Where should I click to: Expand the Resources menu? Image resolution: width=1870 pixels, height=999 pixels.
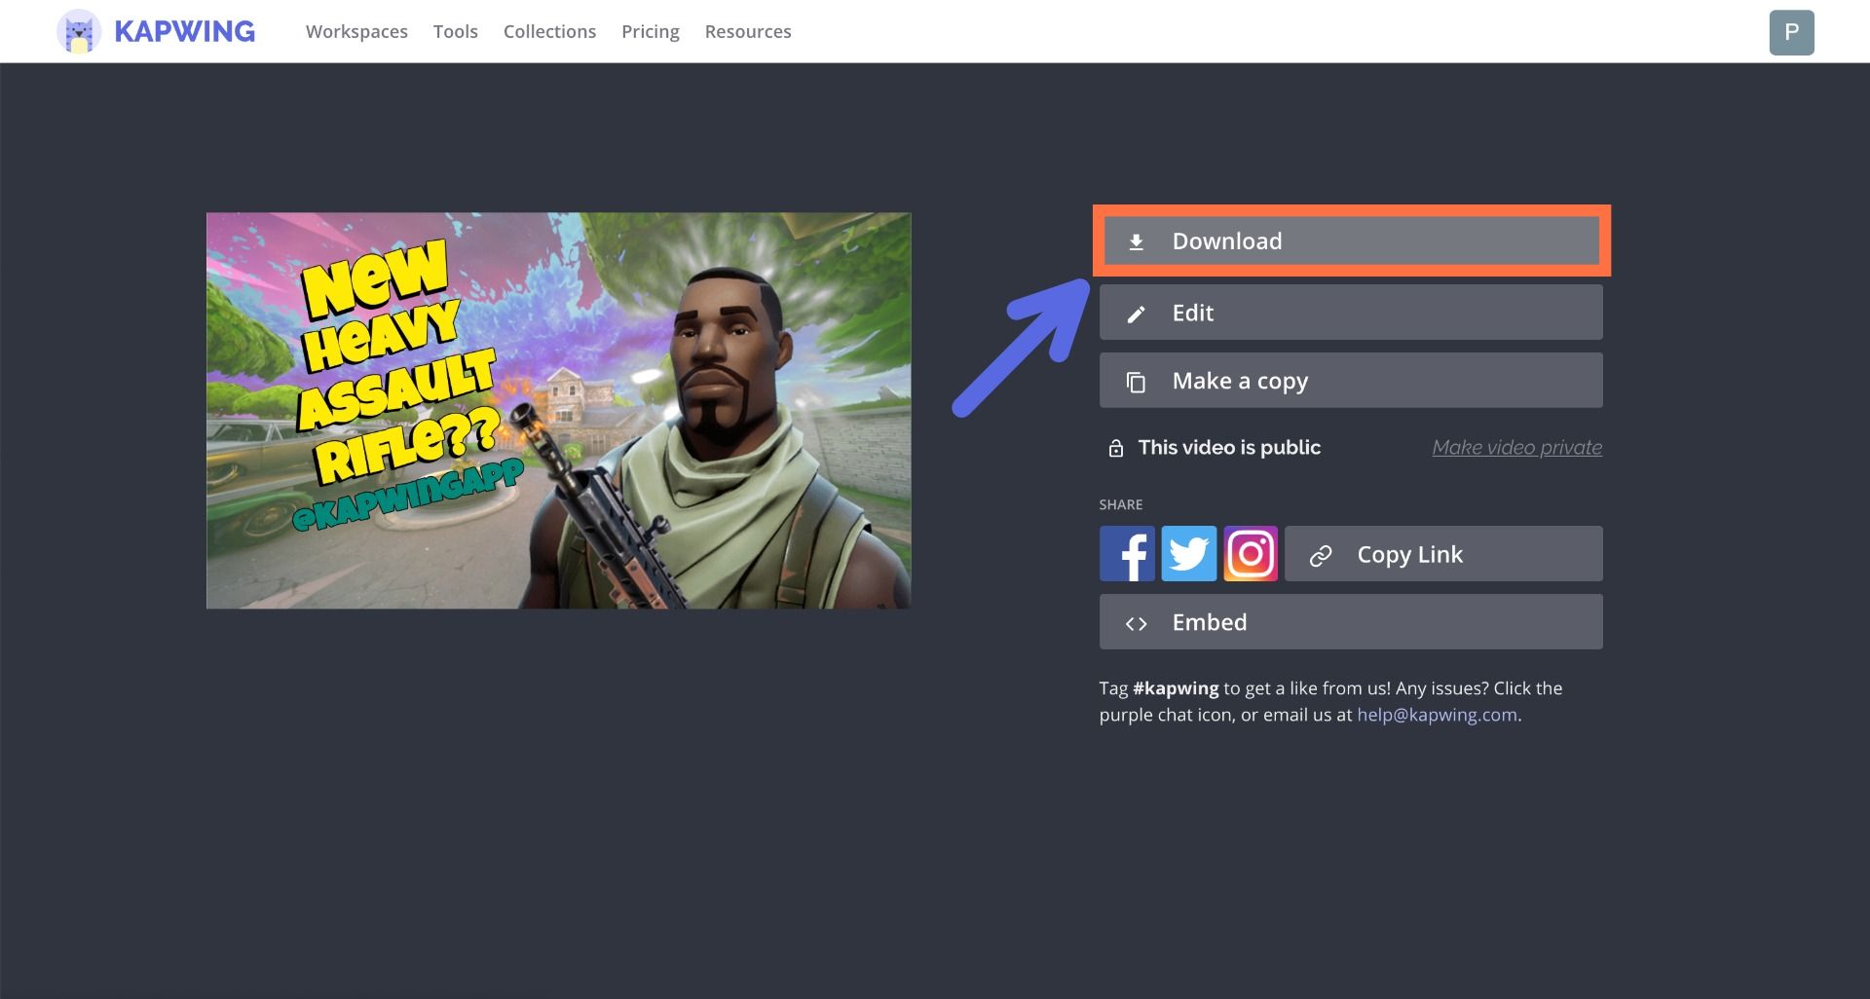[748, 32]
